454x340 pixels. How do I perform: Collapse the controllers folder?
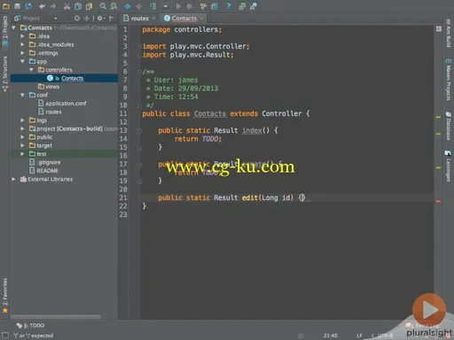[x=31, y=70]
